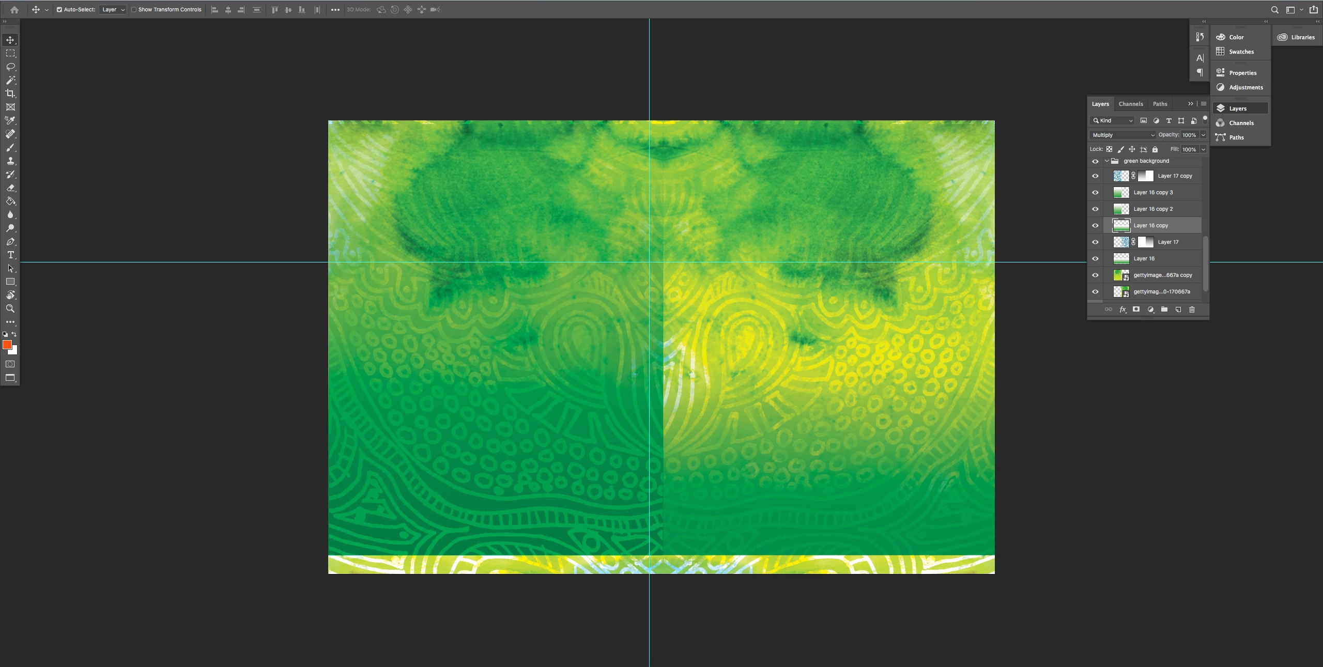Switch to the Channels tab
The width and height of the screenshot is (1323, 667).
(1131, 104)
